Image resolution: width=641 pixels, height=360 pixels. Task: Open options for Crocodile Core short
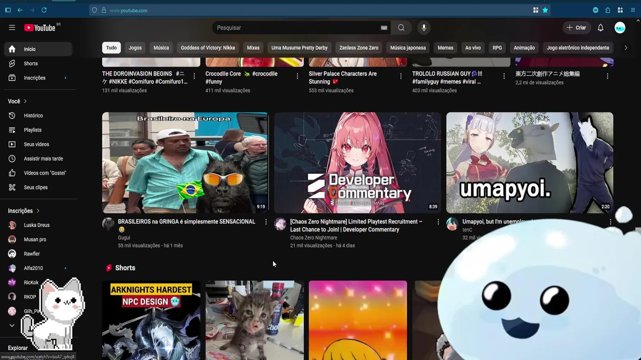point(297,76)
